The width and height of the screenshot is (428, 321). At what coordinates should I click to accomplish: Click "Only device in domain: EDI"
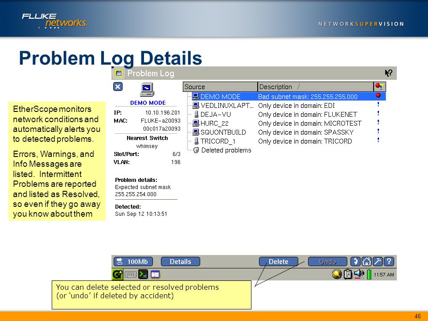pyautogui.click(x=296, y=106)
